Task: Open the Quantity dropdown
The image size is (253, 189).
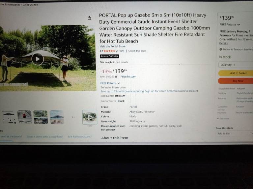Action: coord(236,65)
